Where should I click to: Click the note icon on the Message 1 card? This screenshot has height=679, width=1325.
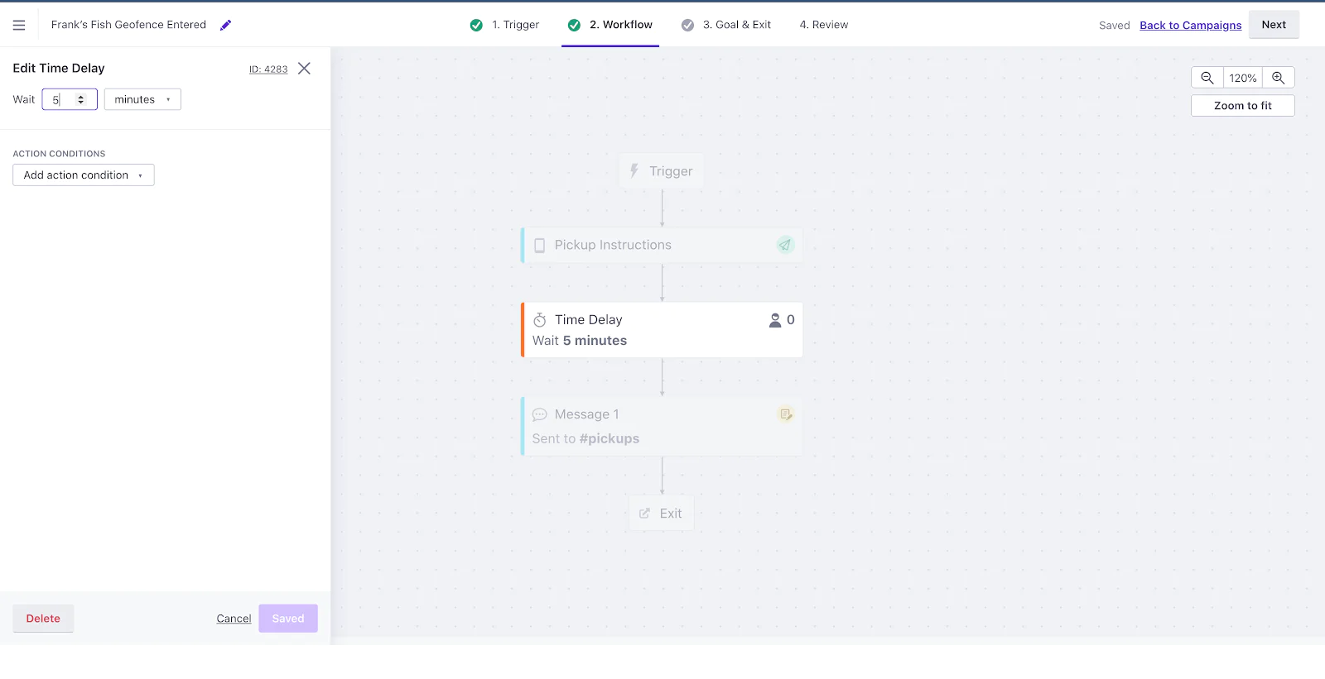784,414
